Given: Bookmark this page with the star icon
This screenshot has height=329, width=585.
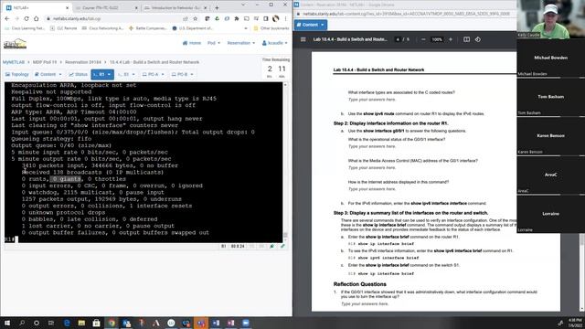Looking at the screenshot, I should pos(195,18).
